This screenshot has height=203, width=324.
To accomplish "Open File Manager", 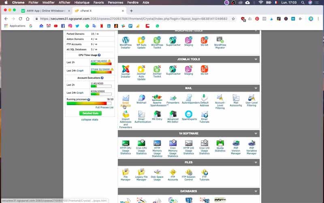I will (126, 175).
